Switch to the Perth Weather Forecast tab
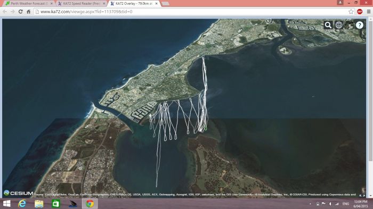This screenshot has height=209, width=373. click(x=30, y=4)
